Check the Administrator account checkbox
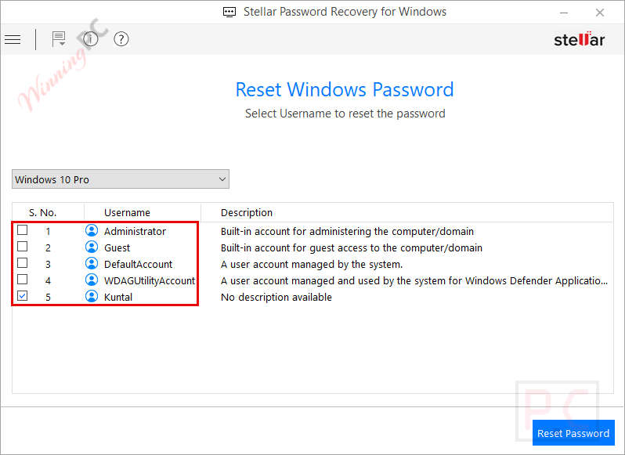 tap(22, 230)
